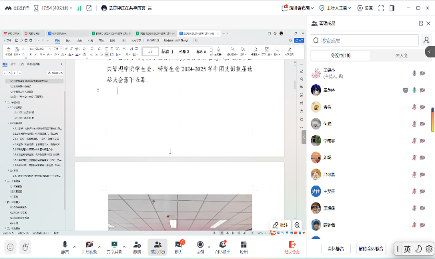Screen dimensions: 435x259
Task: Mute the microphone in the bottom toolbar
Action: (65, 247)
